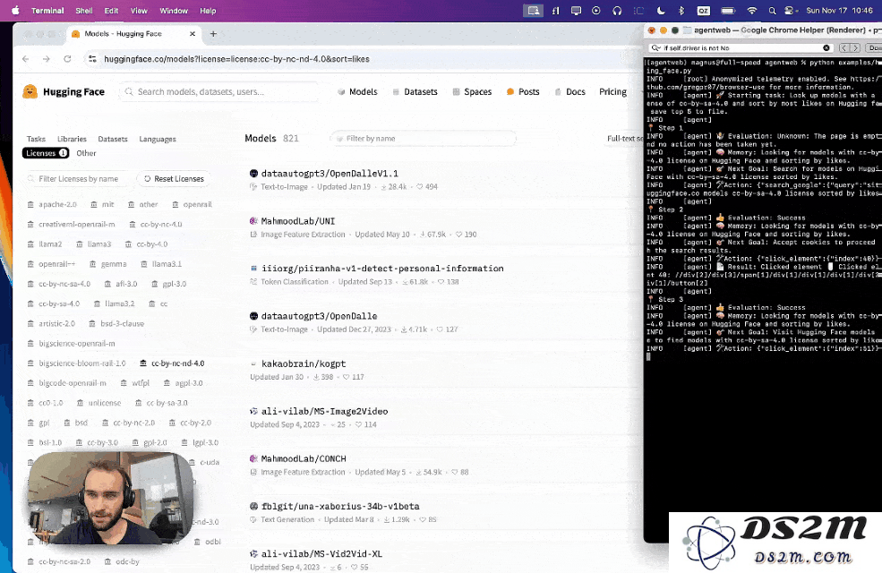View site information beside the URL
The width and height of the screenshot is (882, 573).
point(93,59)
